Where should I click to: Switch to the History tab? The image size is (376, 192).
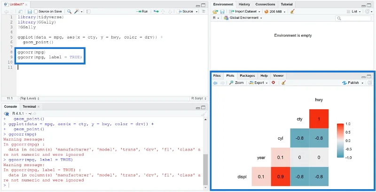244,4
